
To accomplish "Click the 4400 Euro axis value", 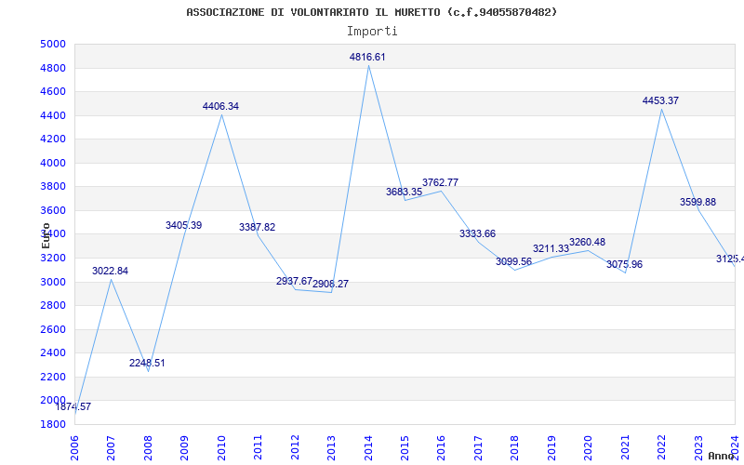I will coord(53,115).
